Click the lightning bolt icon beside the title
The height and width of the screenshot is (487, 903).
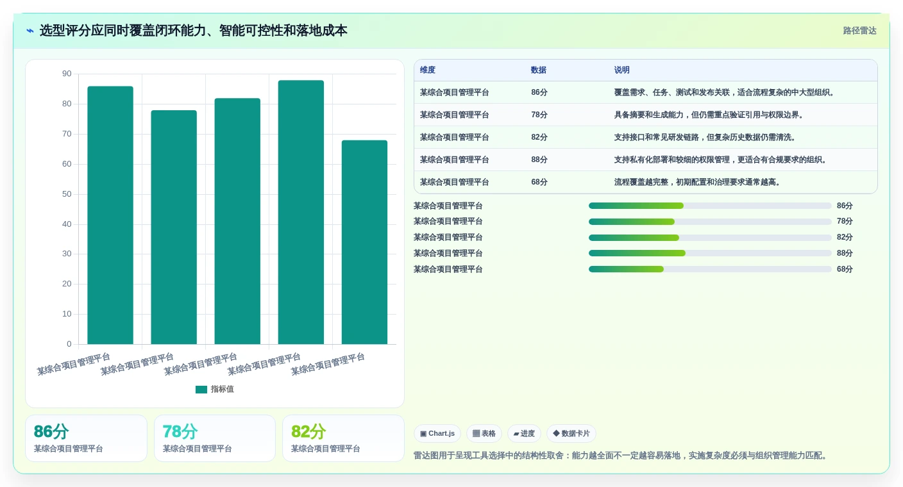[30, 31]
